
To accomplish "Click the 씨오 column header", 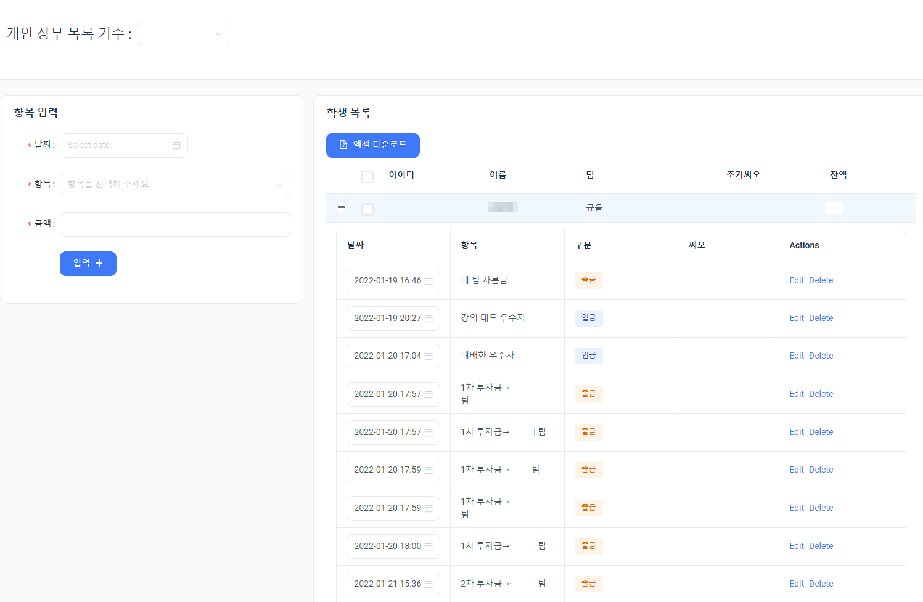I will point(697,245).
